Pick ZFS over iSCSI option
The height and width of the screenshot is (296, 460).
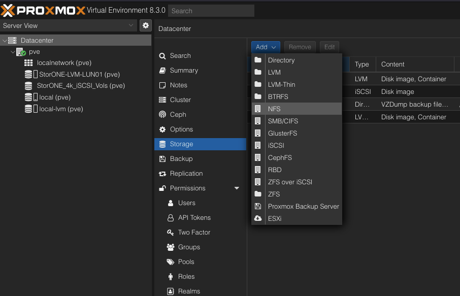[297, 182]
